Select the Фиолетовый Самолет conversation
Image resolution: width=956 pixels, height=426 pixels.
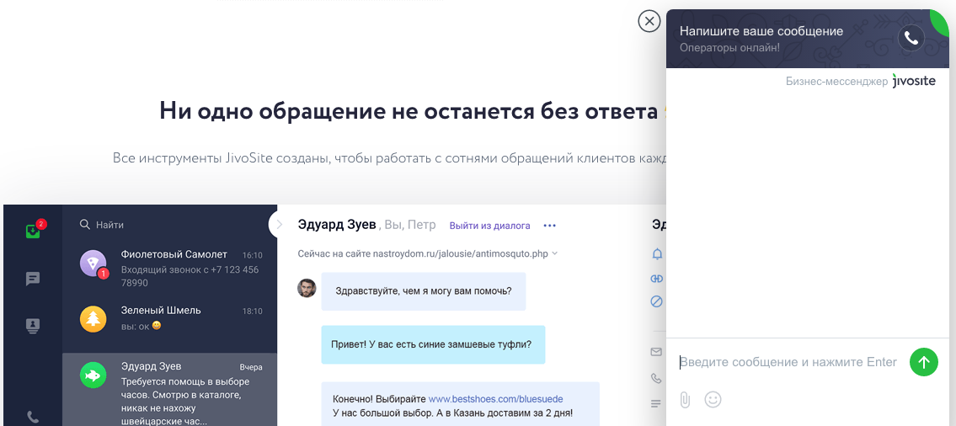coord(169,268)
